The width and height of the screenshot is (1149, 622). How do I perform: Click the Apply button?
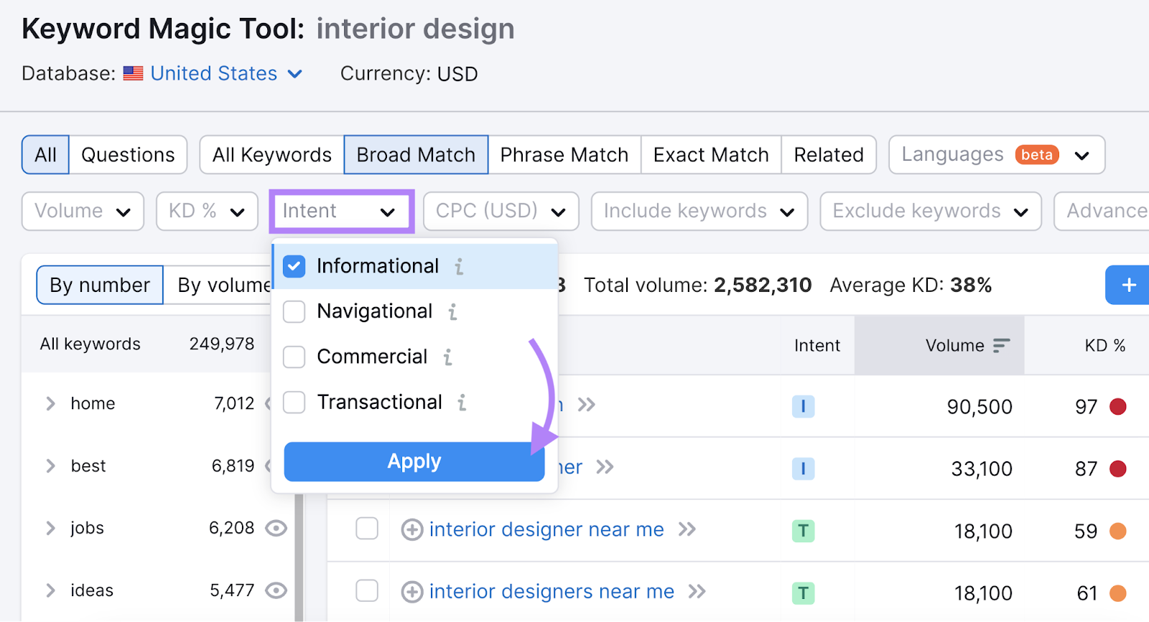coord(414,461)
